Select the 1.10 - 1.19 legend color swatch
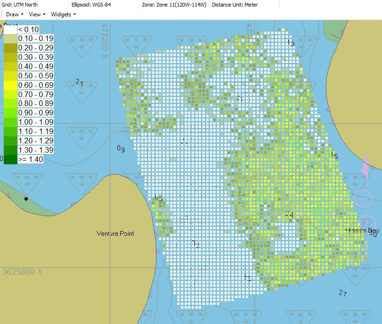This screenshot has height=324, width=382. point(10,131)
